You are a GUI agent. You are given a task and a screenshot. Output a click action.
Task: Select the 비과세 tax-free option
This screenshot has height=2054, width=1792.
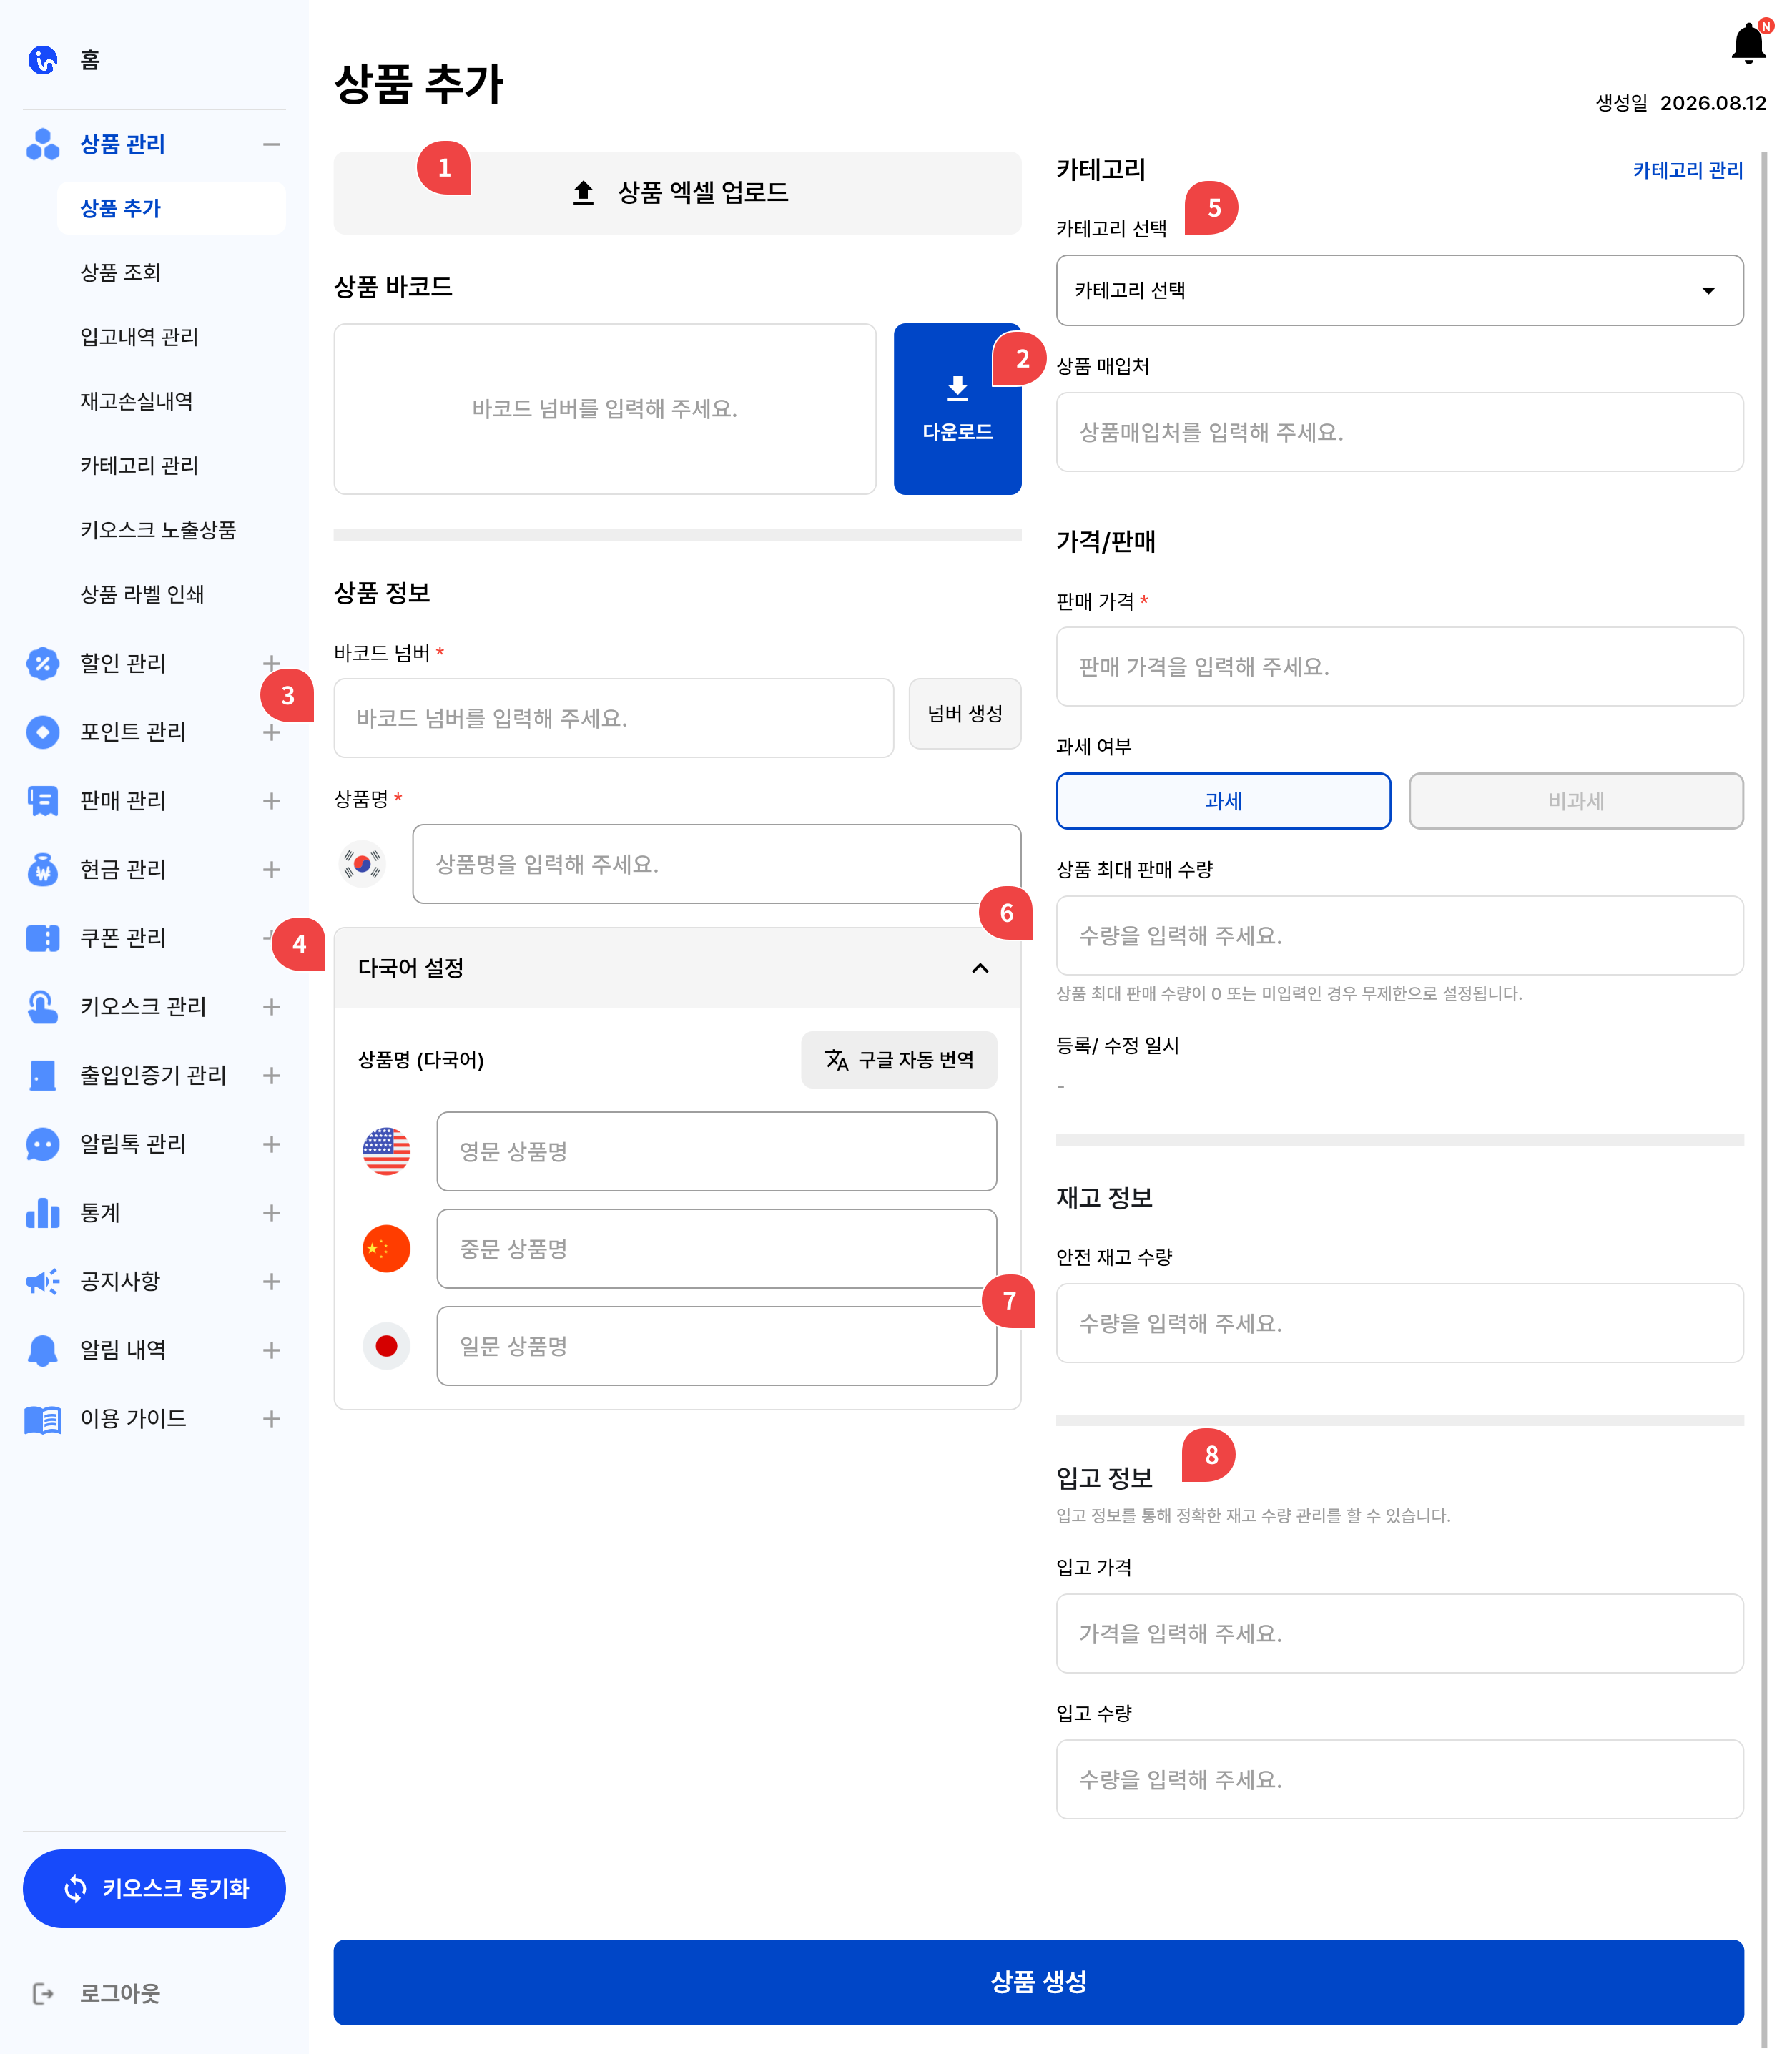click(1576, 800)
